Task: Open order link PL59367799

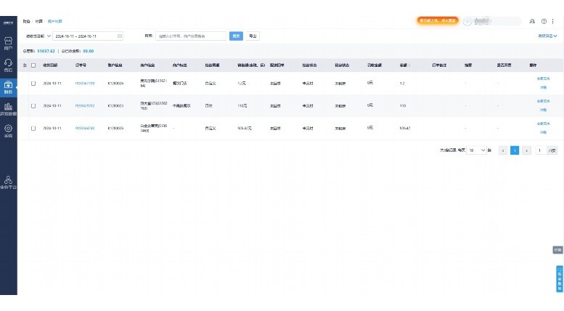Action: 85,83
